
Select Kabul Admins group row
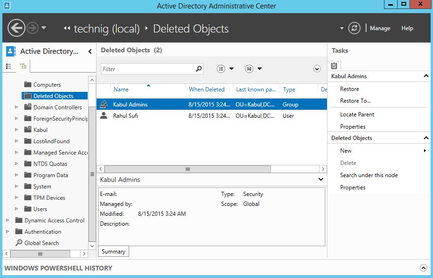coord(212,104)
